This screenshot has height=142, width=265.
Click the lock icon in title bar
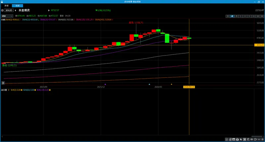(2, 2)
